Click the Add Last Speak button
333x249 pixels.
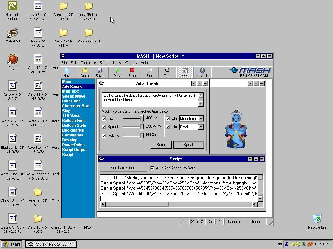click(123, 168)
